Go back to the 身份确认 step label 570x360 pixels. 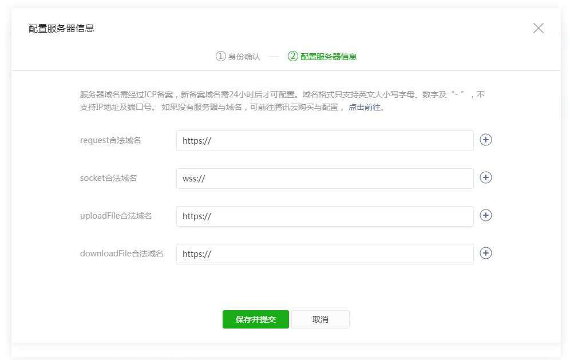click(244, 57)
